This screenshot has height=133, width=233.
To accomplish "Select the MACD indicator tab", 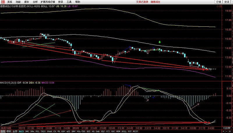I will point(21,131).
